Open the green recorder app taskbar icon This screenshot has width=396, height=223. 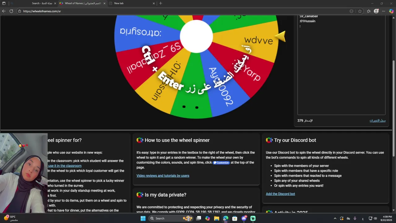click(x=253, y=218)
